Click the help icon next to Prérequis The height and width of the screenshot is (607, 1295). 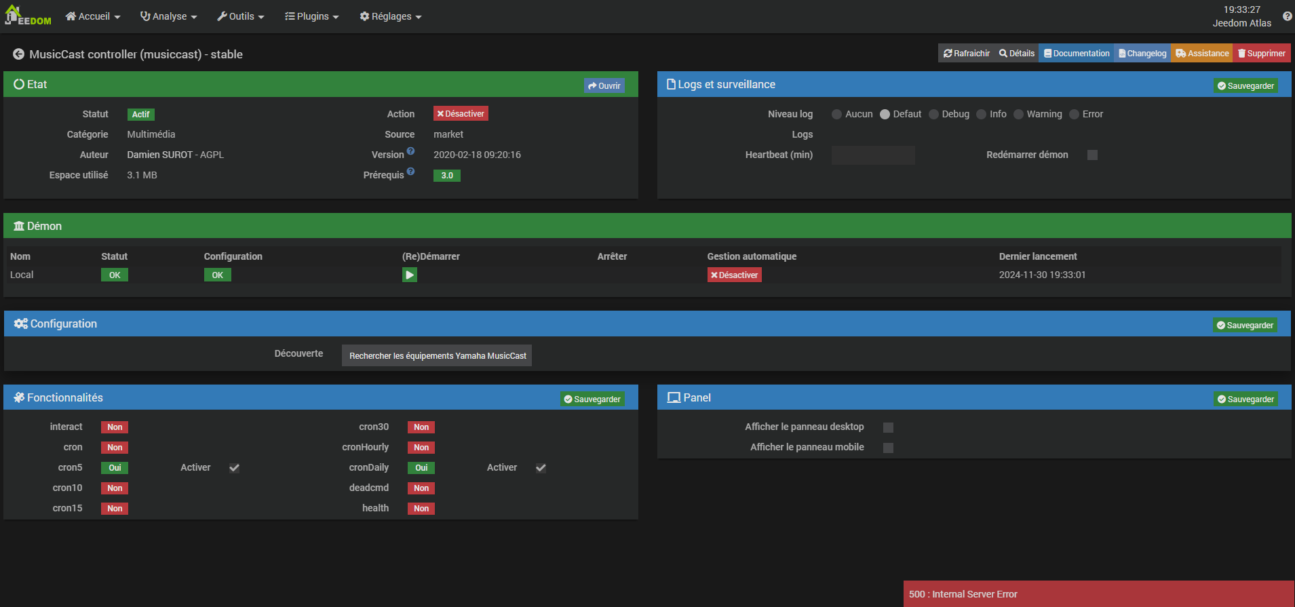click(410, 172)
